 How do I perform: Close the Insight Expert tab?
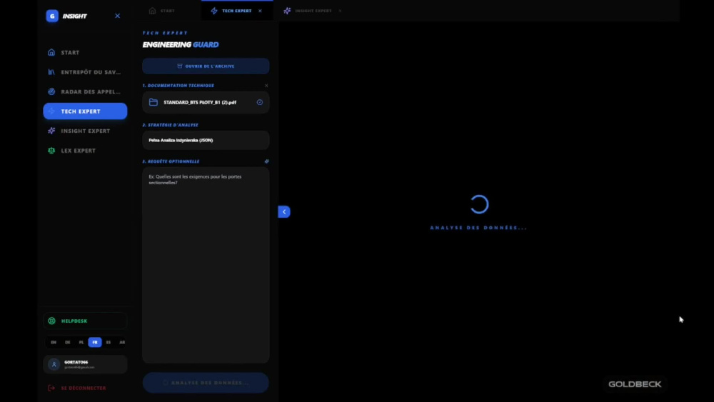pos(340,11)
